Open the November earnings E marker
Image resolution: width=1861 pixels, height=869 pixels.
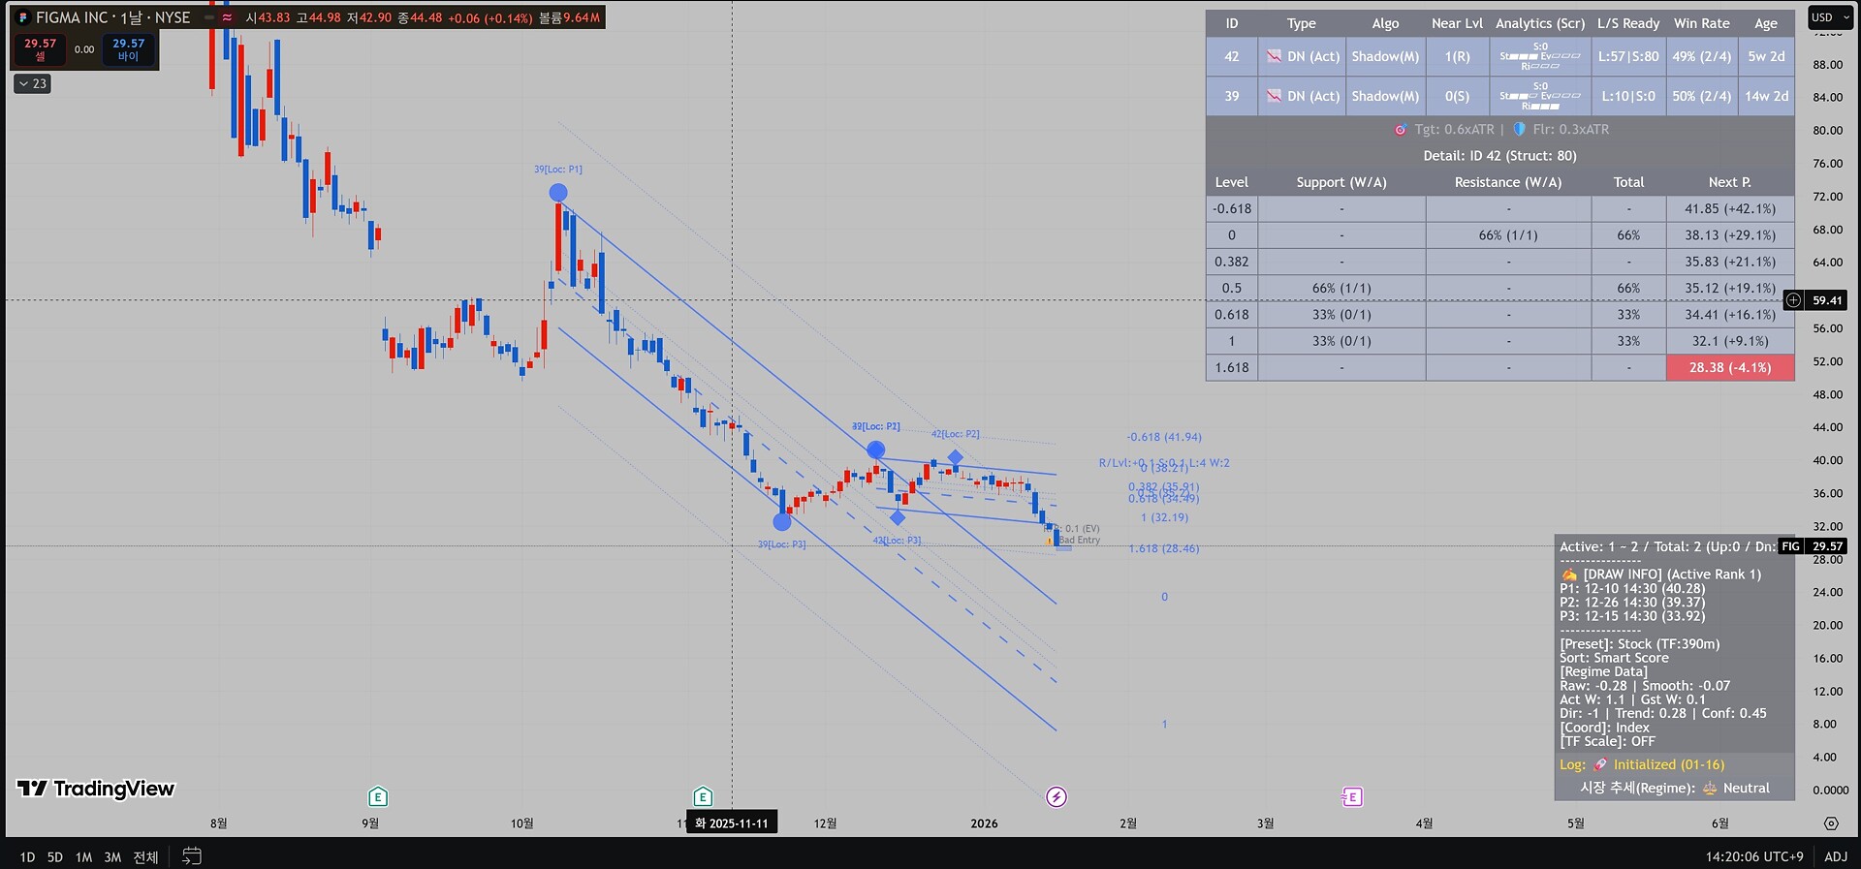click(x=703, y=796)
